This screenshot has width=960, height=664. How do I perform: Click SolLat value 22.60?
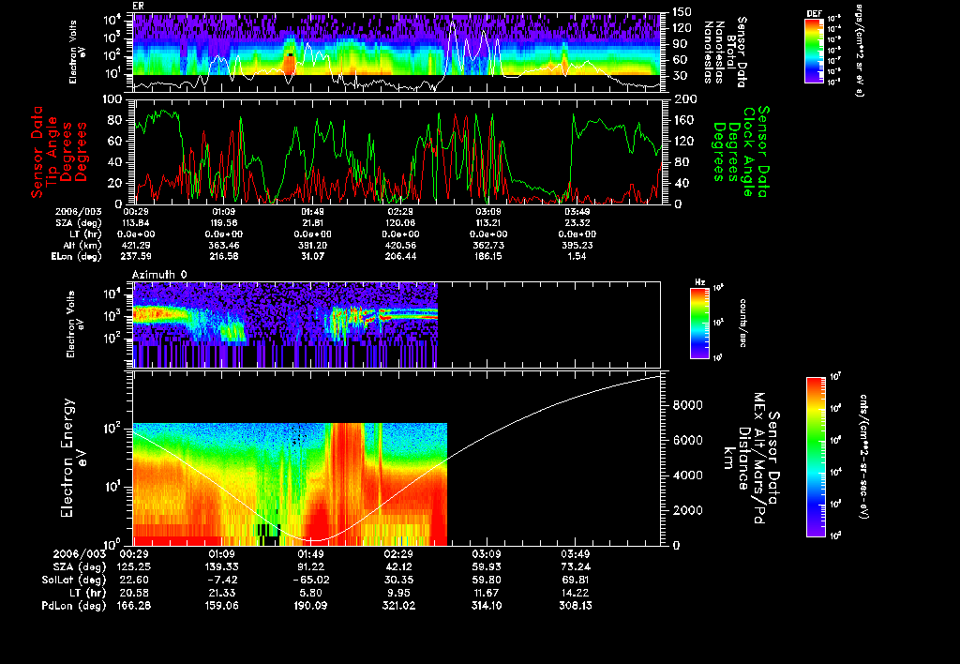coord(133,580)
